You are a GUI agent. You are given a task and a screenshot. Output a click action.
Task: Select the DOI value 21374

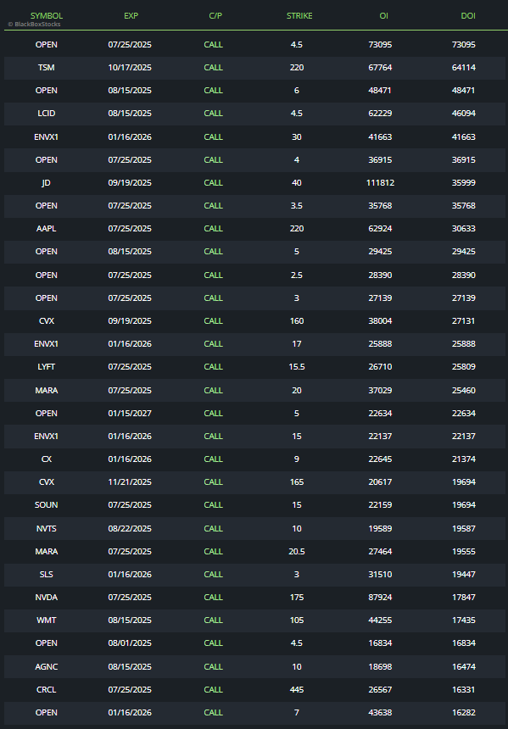pyautogui.click(x=464, y=459)
